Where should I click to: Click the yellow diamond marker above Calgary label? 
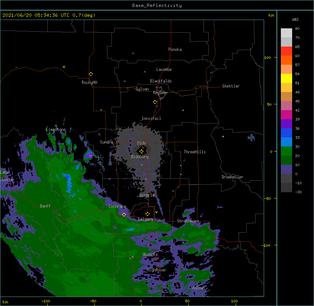148,214
